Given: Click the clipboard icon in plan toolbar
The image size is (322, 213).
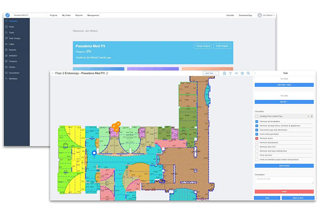Looking at the screenshot, I should 225,73.
